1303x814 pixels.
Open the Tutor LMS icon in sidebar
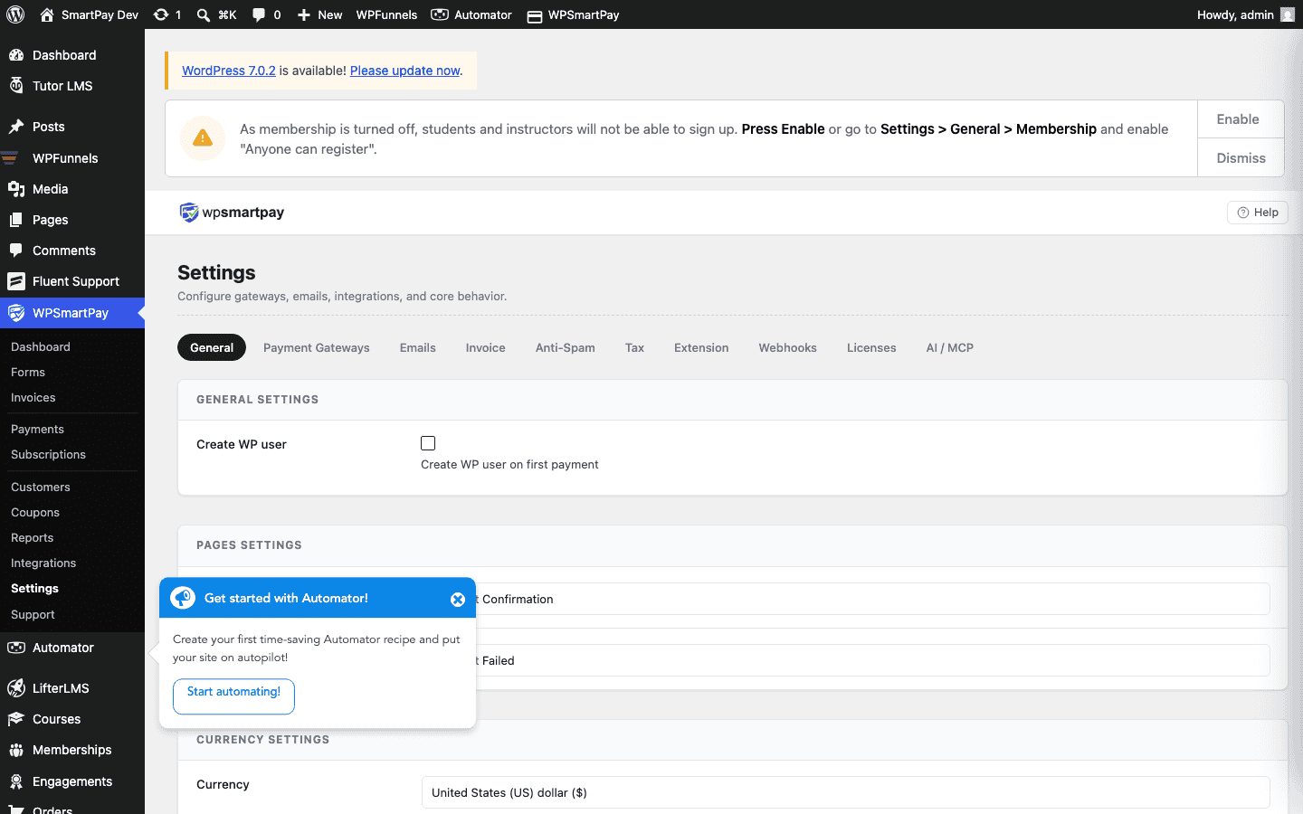pyautogui.click(x=16, y=86)
